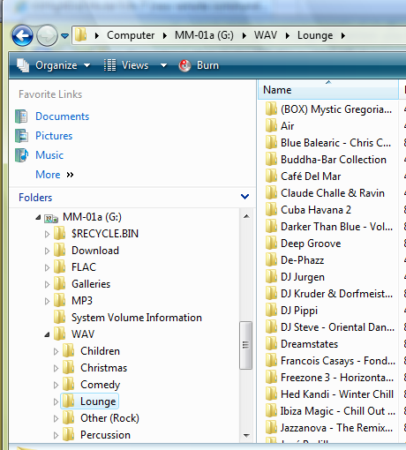The width and height of the screenshot is (406, 450).
Task: Select the Christmas folder in tree
Action: point(103,368)
